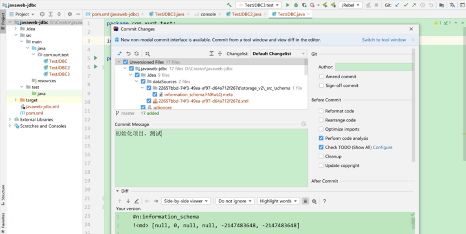This screenshot has height=234, width=466.
Task: Open Diff settings gear icon
Action: [x=314, y=201]
